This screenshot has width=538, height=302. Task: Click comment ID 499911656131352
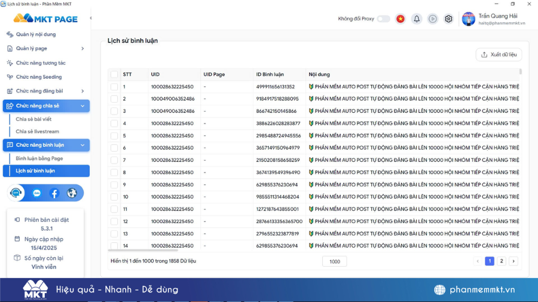pyautogui.click(x=276, y=87)
